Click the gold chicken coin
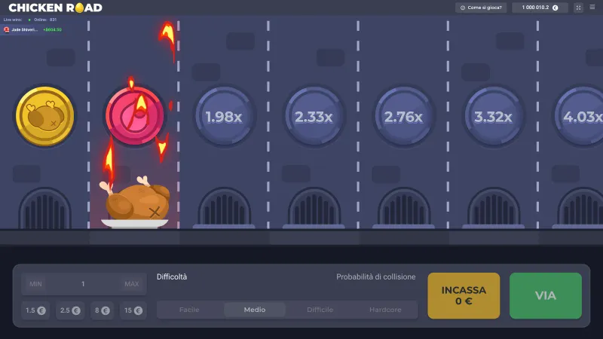The height and width of the screenshot is (339, 603). click(x=45, y=116)
